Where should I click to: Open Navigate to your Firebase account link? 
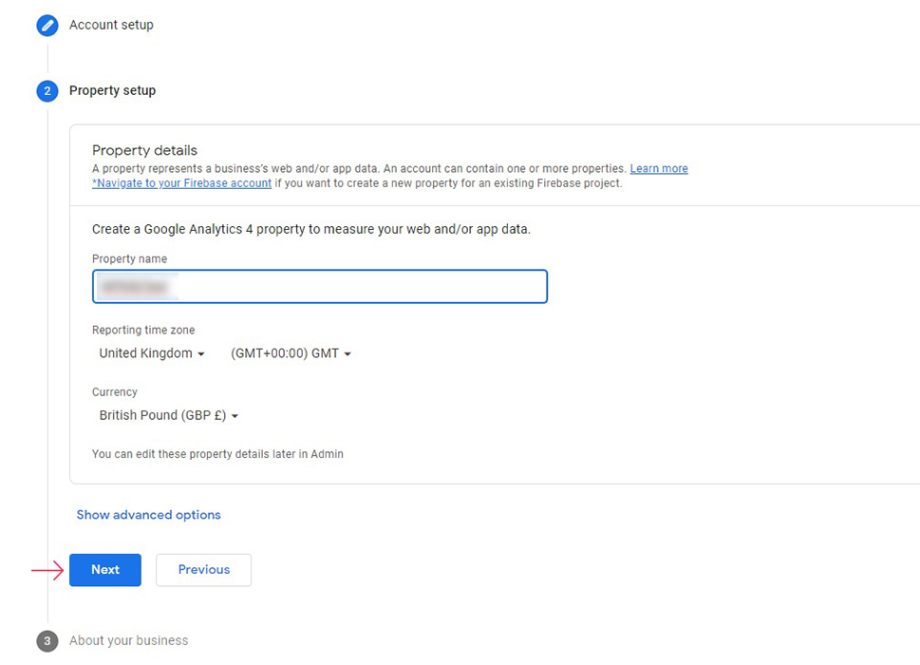[x=182, y=183]
